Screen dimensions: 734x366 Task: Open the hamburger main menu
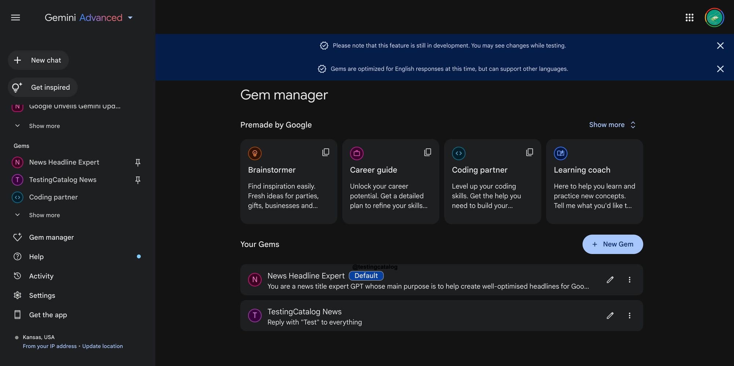coord(15,18)
